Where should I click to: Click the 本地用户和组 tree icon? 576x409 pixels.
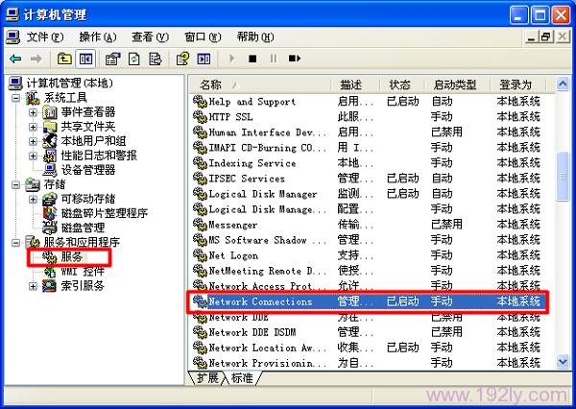pyautogui.click(x=50, y=141)
